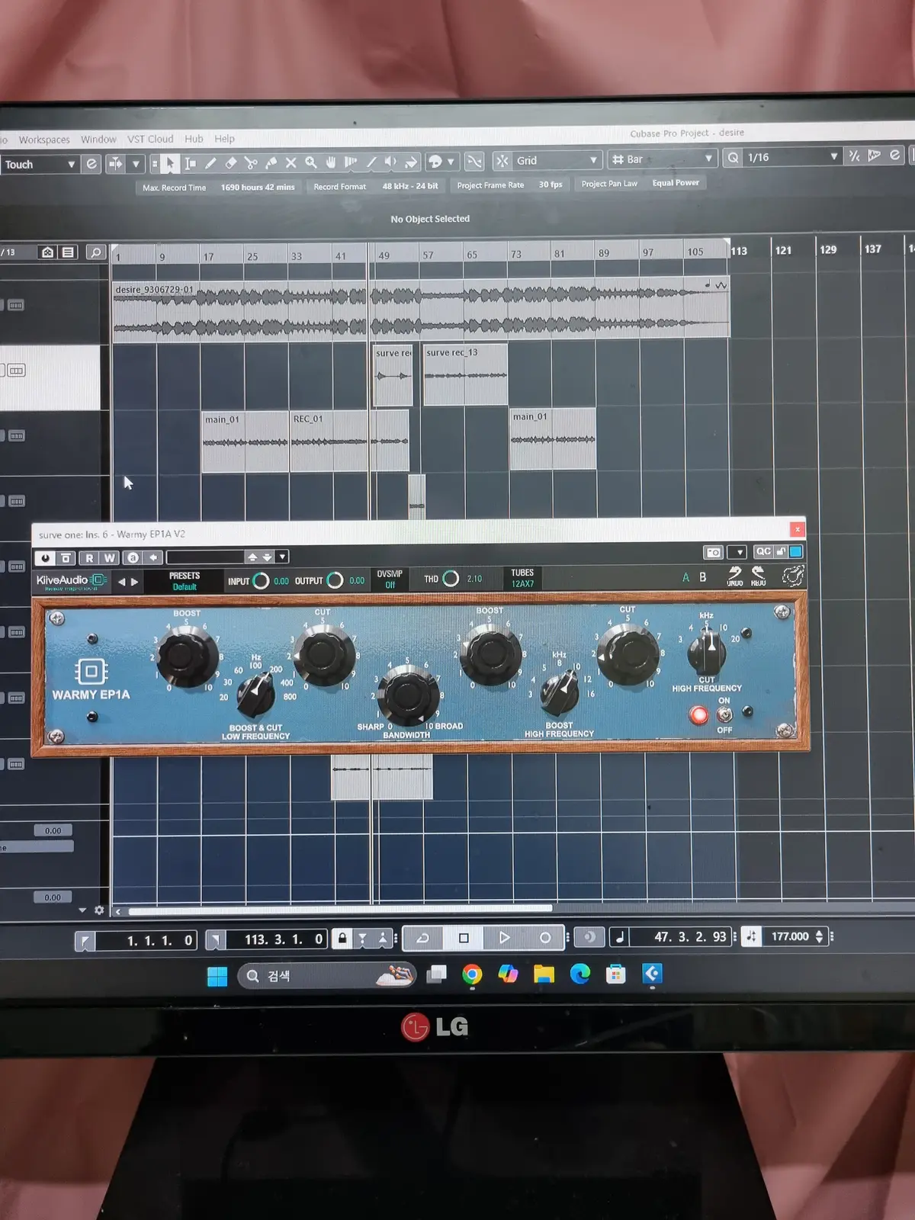Flip the EP1A ON/OFF toggle switch
Image resolution: width=915 pixels, height=1220 pixels.
724,714
